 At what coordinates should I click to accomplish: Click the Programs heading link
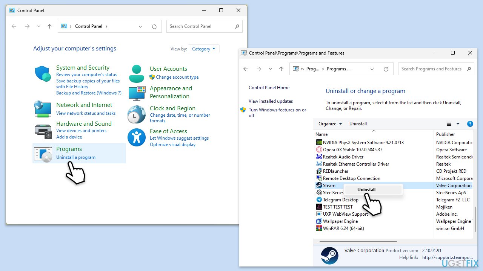click(x=69, y=149)
